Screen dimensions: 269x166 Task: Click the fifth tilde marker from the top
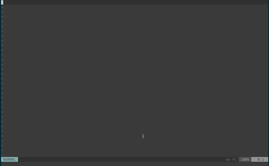click(x=2, y=26)
